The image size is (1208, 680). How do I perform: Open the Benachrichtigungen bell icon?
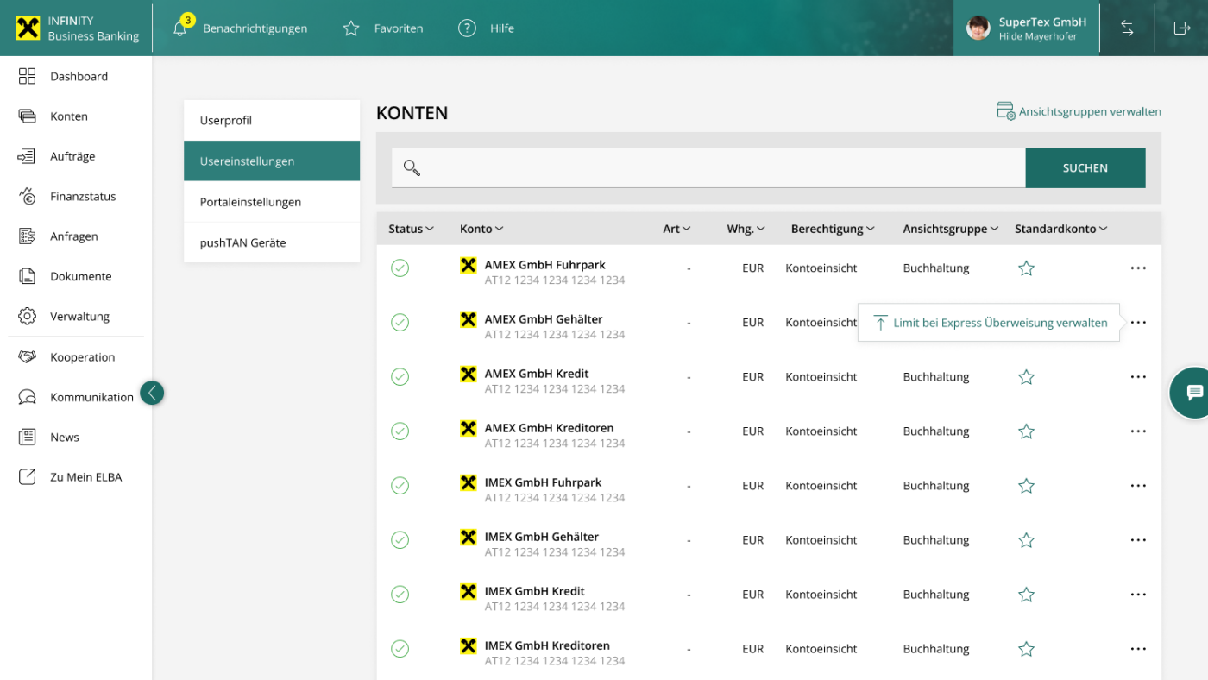(180, 28)
